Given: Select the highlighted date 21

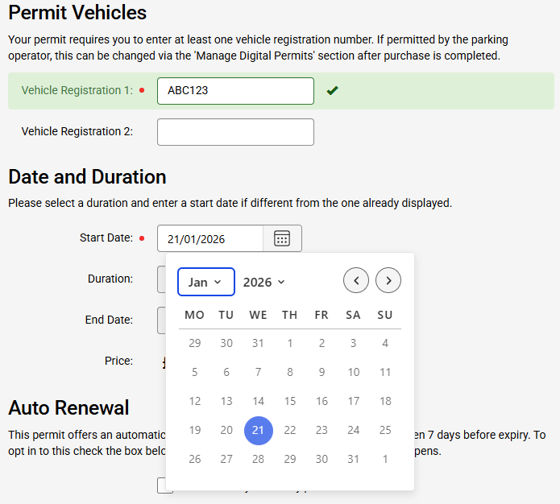Looking at the screenshot, I should pyautogui.click(x=259, y=430).
